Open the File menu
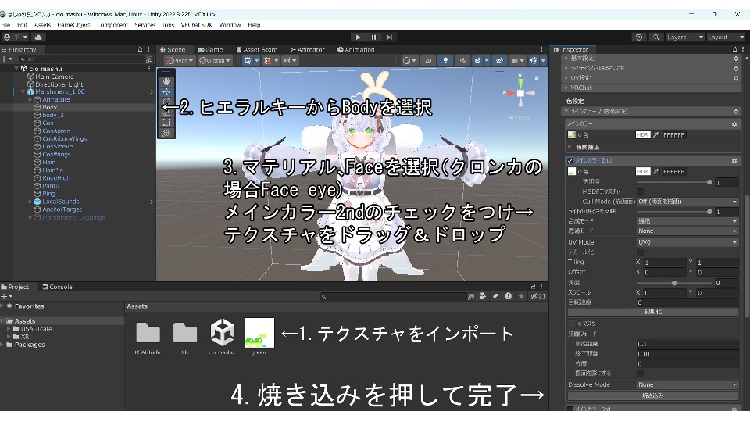 [5, 25]
